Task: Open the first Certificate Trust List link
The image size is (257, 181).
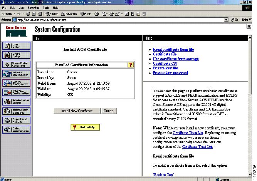Action: point(188,133)
